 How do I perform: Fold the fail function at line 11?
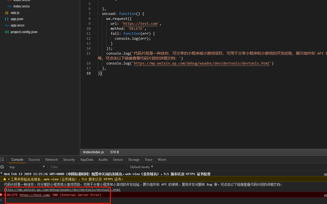coord(95,34)
